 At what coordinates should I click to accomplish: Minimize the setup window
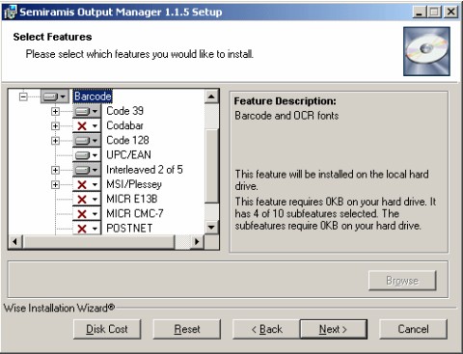[x=419, y=13]
